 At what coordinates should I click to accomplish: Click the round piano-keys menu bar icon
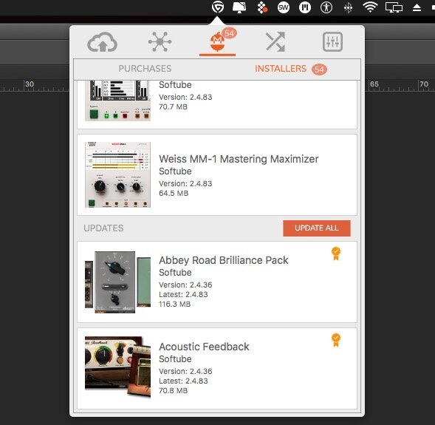click(305, 7)
